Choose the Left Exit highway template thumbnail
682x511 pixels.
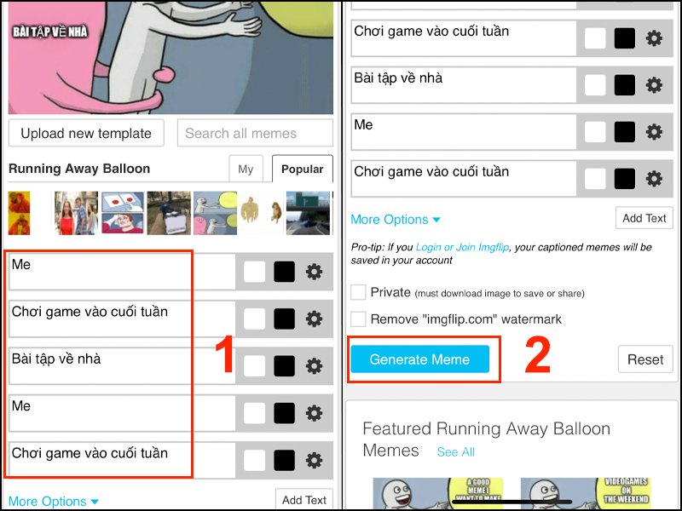[308, 213]
